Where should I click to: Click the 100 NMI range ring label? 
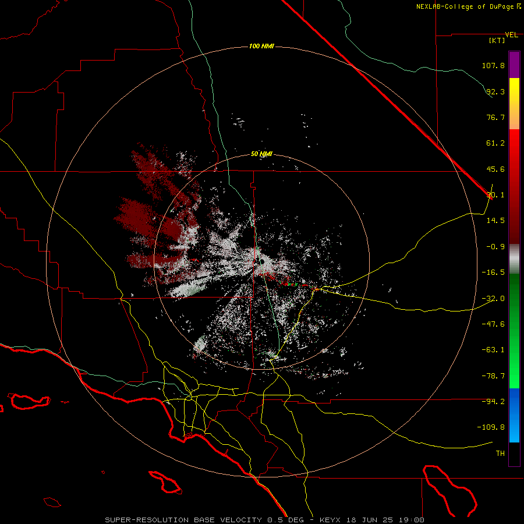(x=261, y=46)
